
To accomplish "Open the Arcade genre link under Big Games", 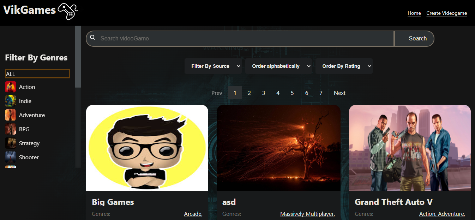I will [192, 214].
